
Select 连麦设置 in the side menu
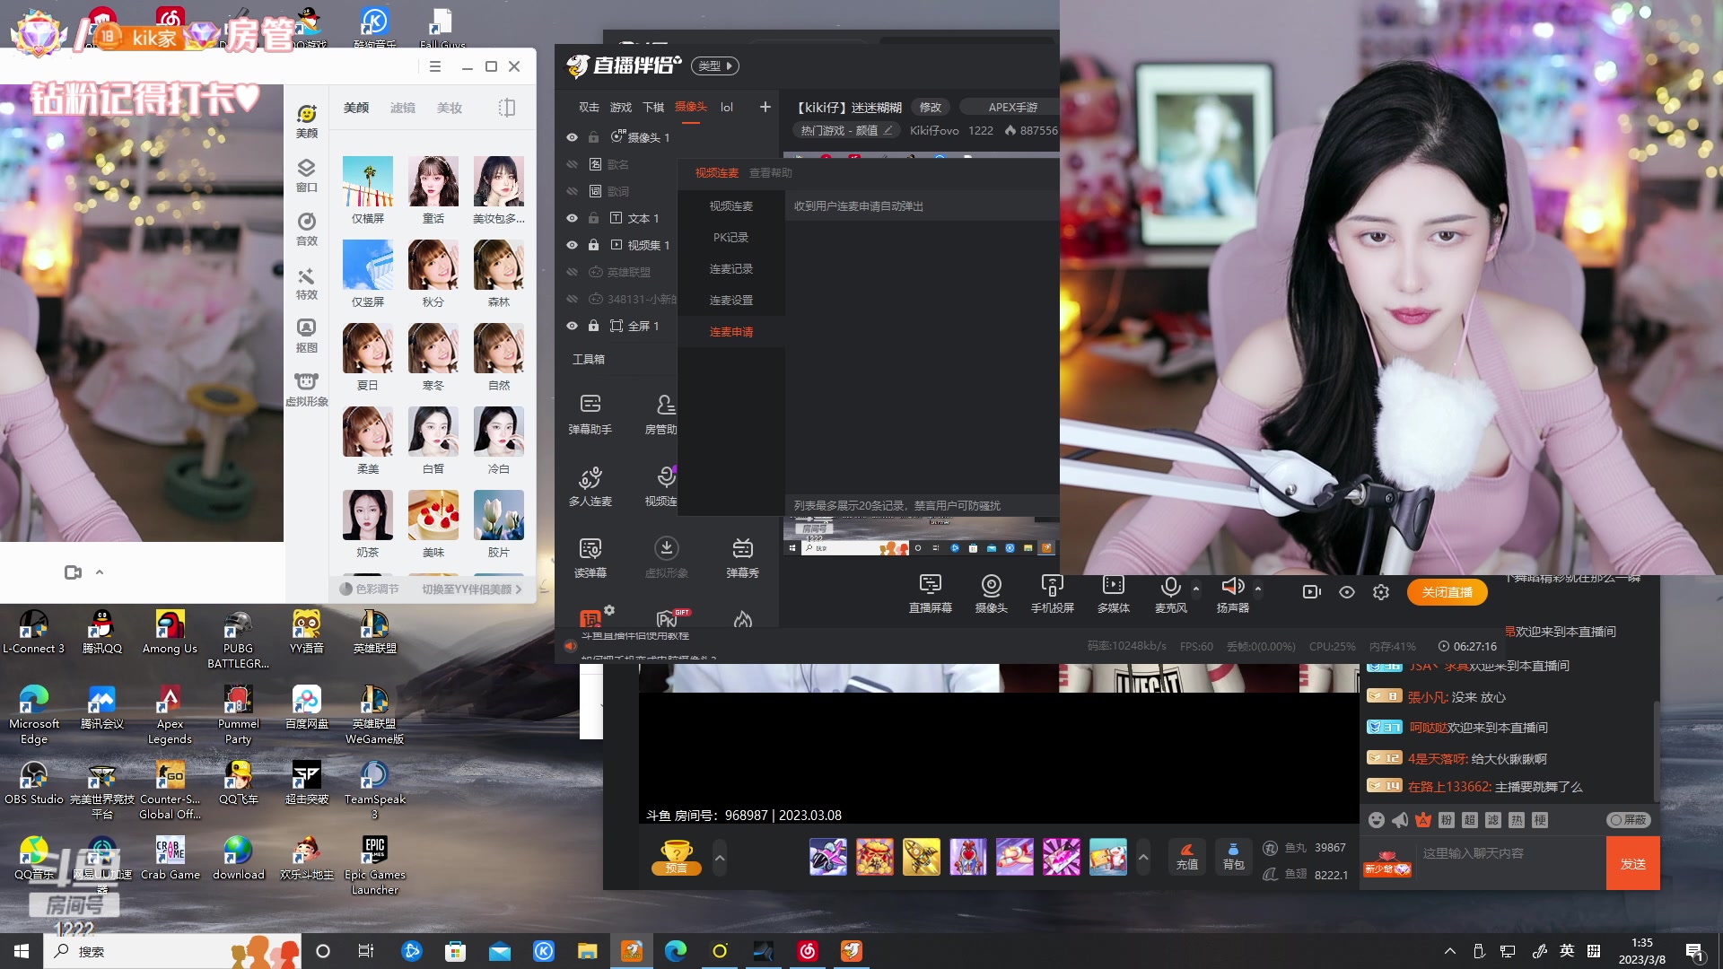point(730,301)
